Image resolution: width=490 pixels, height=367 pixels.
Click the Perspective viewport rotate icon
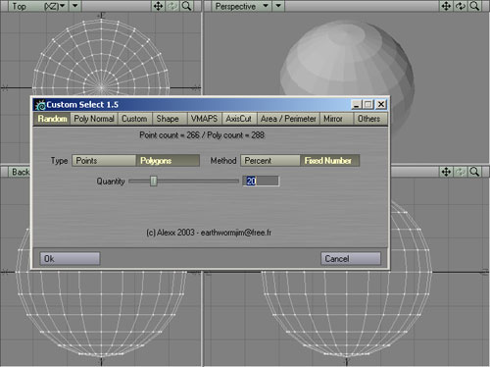click(461, 6)
